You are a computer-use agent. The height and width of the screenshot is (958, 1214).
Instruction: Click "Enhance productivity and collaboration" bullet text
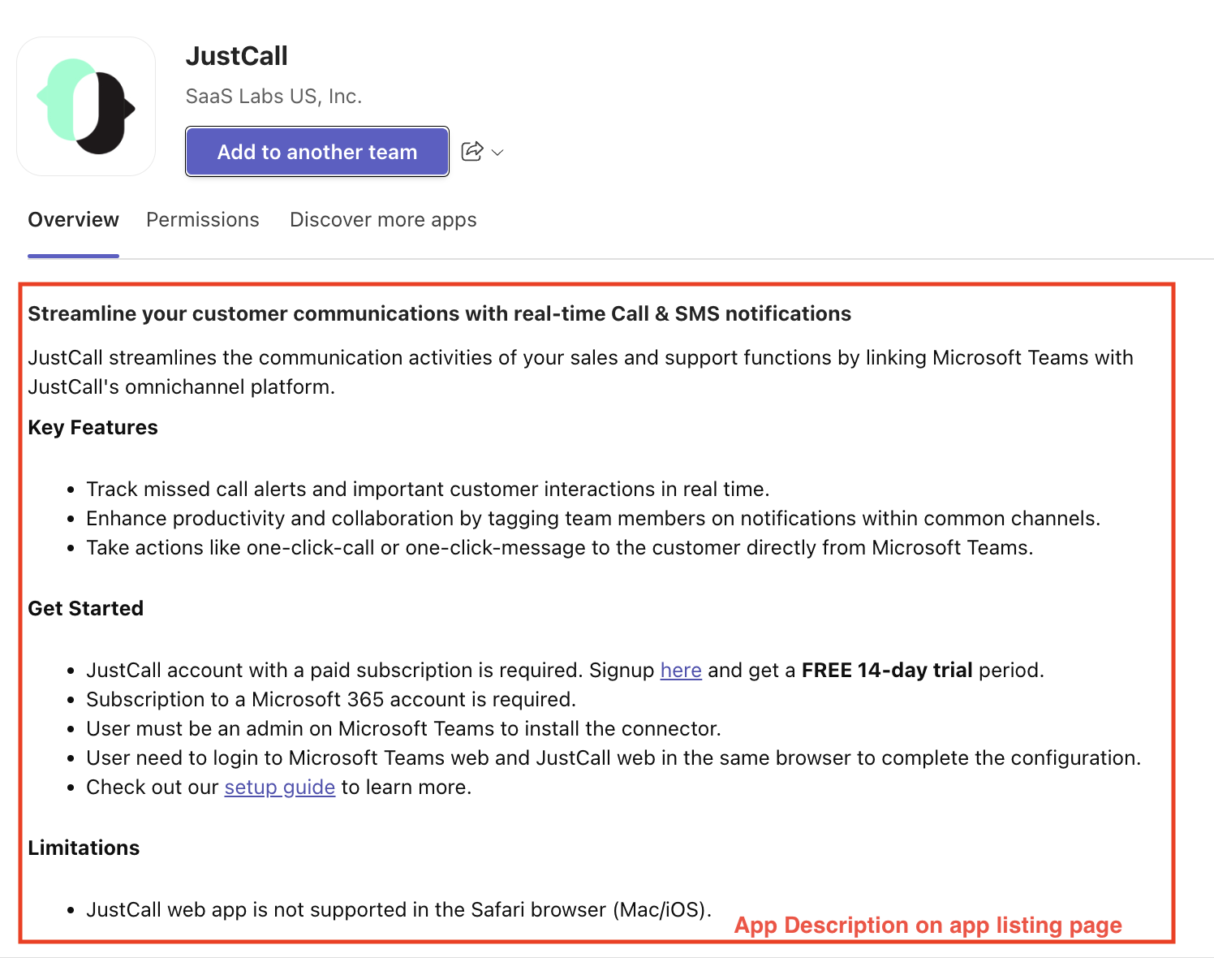(593, 519)
